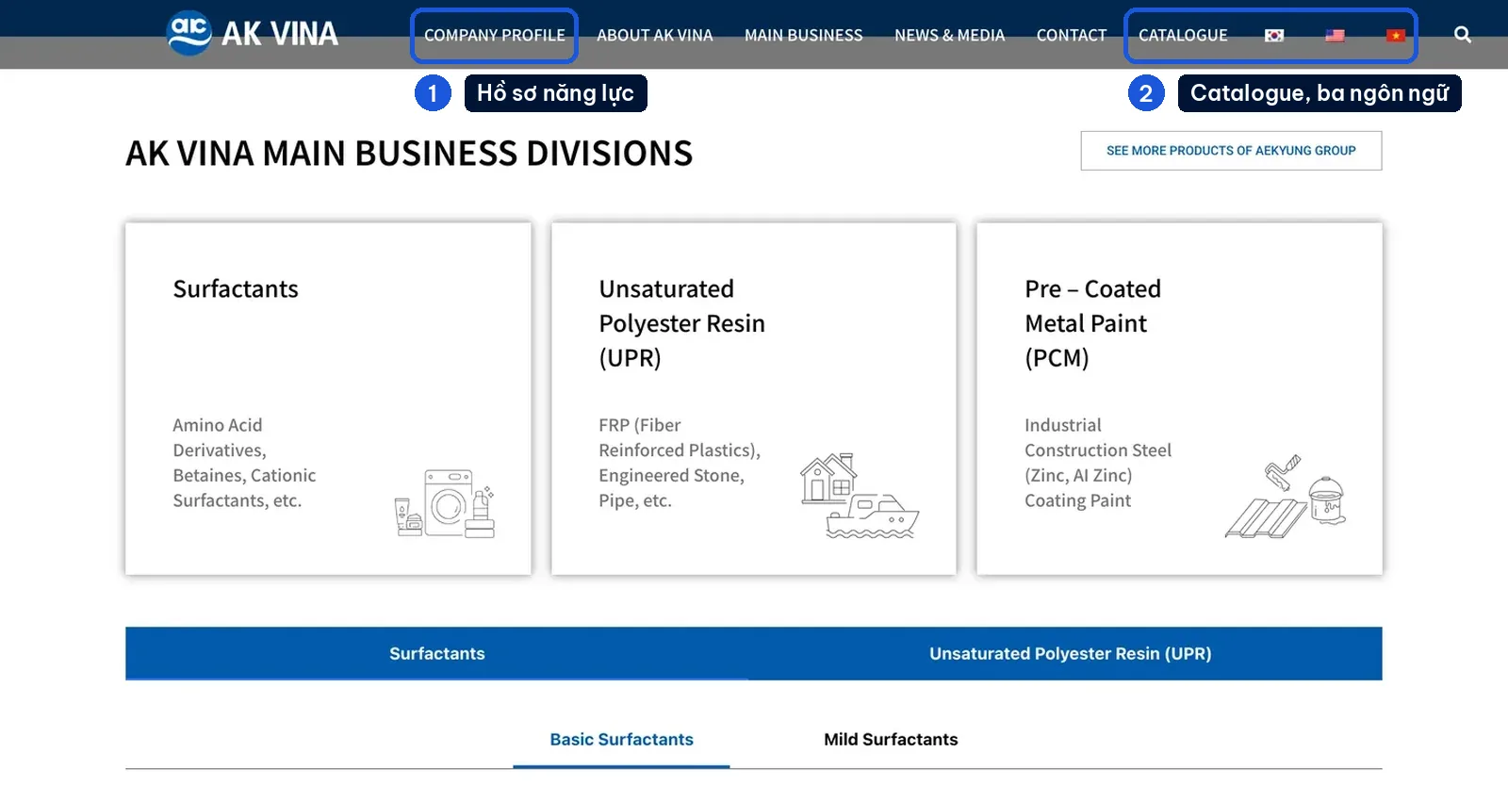1508x785 pixels.
Task: Click See More Products of Aekyung Group
Action: click(1231, 151)
